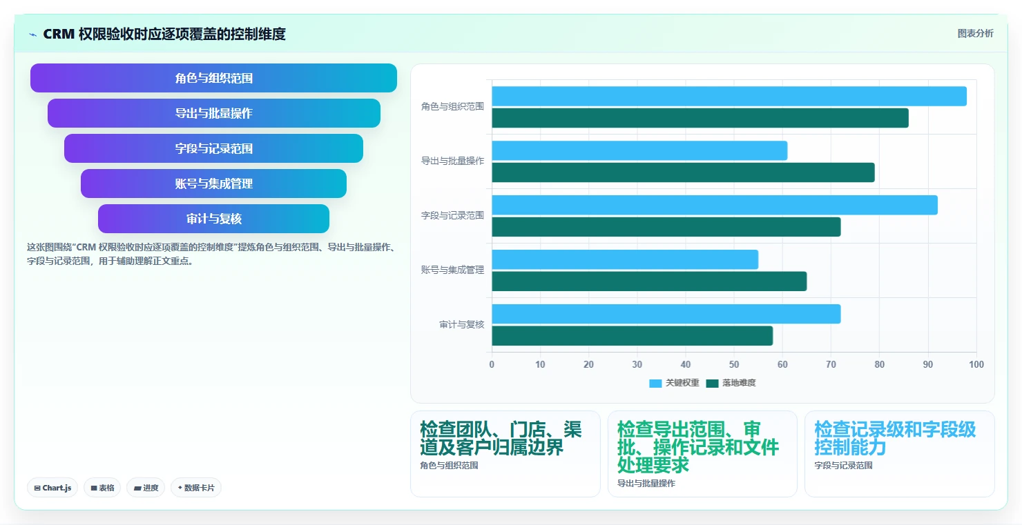Click the 关键权重 bar for 角色与组织范围
The width and height of the screenshot is (1022, 525).
coord(729,96)
